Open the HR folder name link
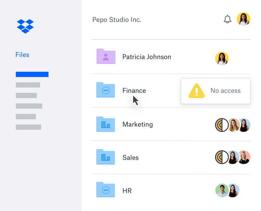The width and height of the screenshot is (261, 211). 127,190
